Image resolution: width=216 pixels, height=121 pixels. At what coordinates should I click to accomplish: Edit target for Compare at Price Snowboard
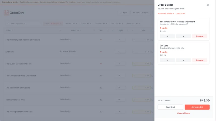pyautogui.click(x=120, y=76)
